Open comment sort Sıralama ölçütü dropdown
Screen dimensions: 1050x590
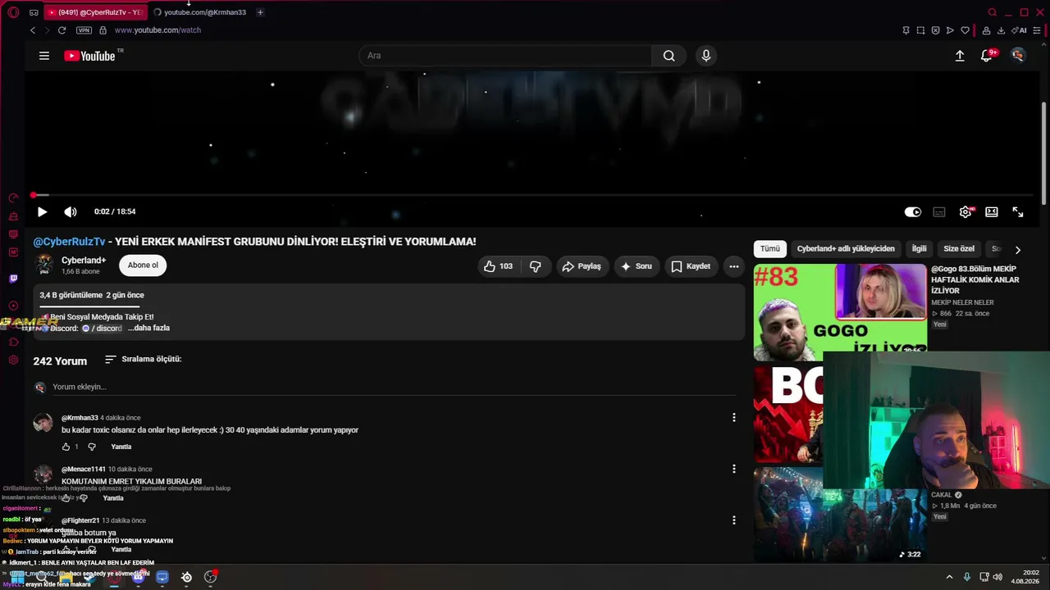(144, 359)
